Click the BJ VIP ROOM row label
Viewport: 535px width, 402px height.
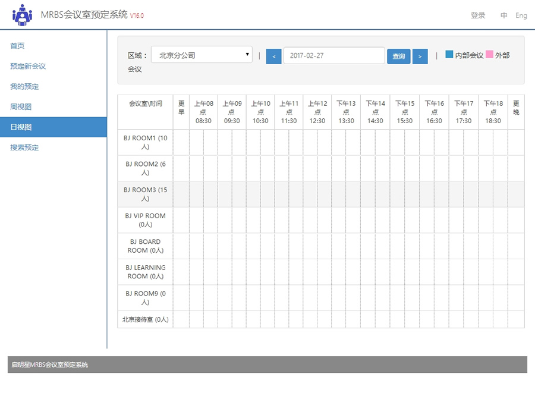tap(145, 220)
